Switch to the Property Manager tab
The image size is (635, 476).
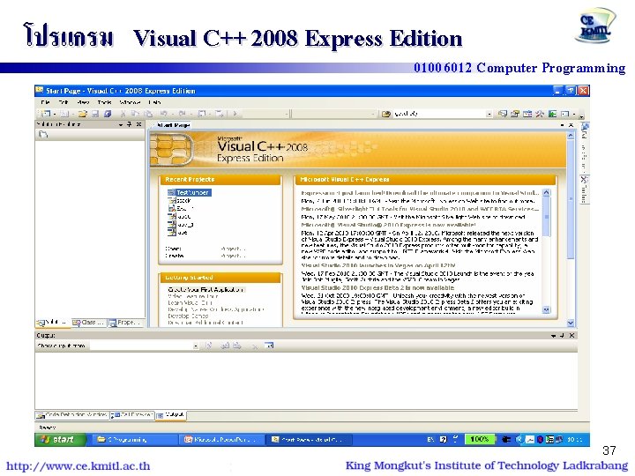tap(125, 323)
